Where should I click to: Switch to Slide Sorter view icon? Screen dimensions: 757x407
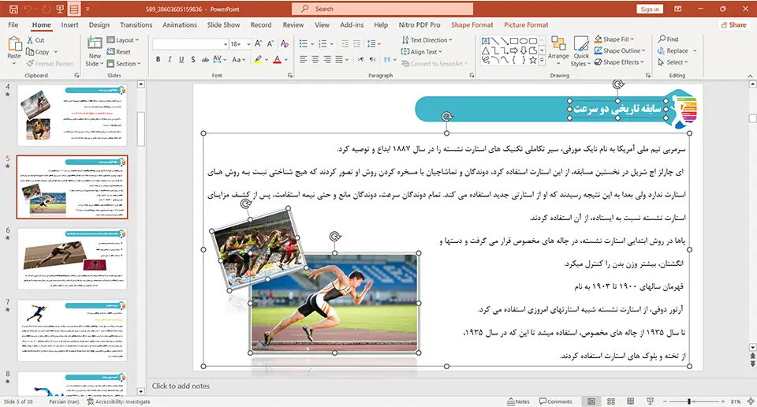tap(610, 401)
